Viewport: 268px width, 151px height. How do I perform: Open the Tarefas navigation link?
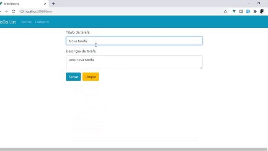pos(26,22)
